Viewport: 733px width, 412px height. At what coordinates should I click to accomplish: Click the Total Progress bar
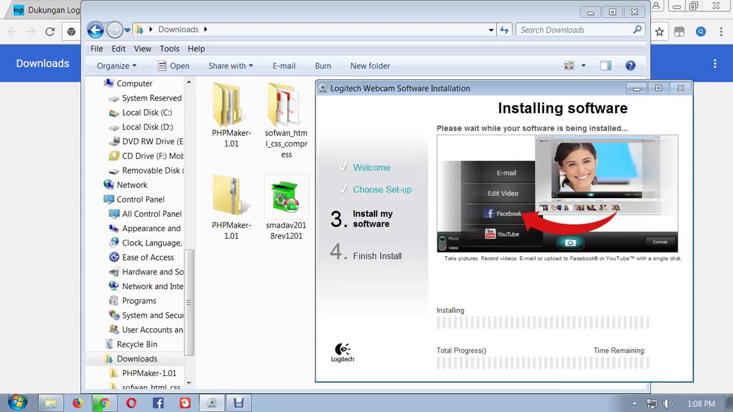pyautogui.click(x=542, y=363)
